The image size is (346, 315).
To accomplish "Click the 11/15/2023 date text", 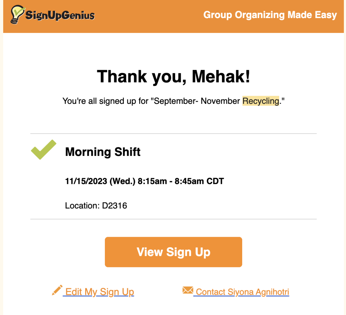I will click(86, 181).
